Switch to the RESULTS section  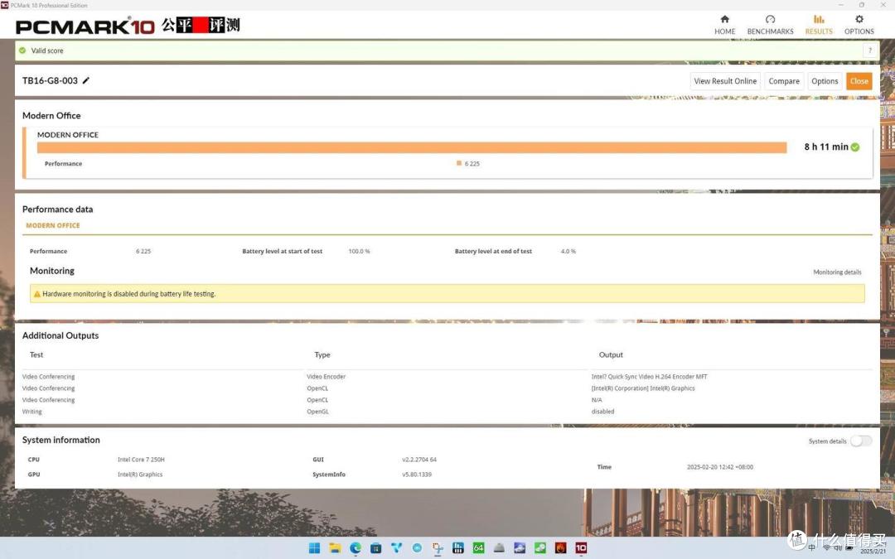pyautogui.click(x=819, y=25)
